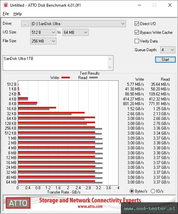This screenshot has width=178, height=214.
Task: Click the Test Results heading
Action: click(x=90, y=73)
